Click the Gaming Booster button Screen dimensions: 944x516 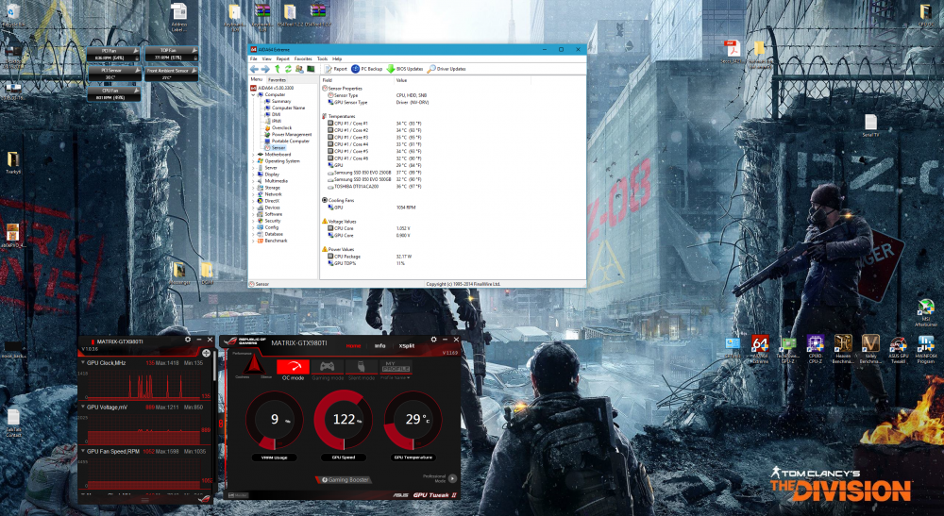[x=345, y=480]
